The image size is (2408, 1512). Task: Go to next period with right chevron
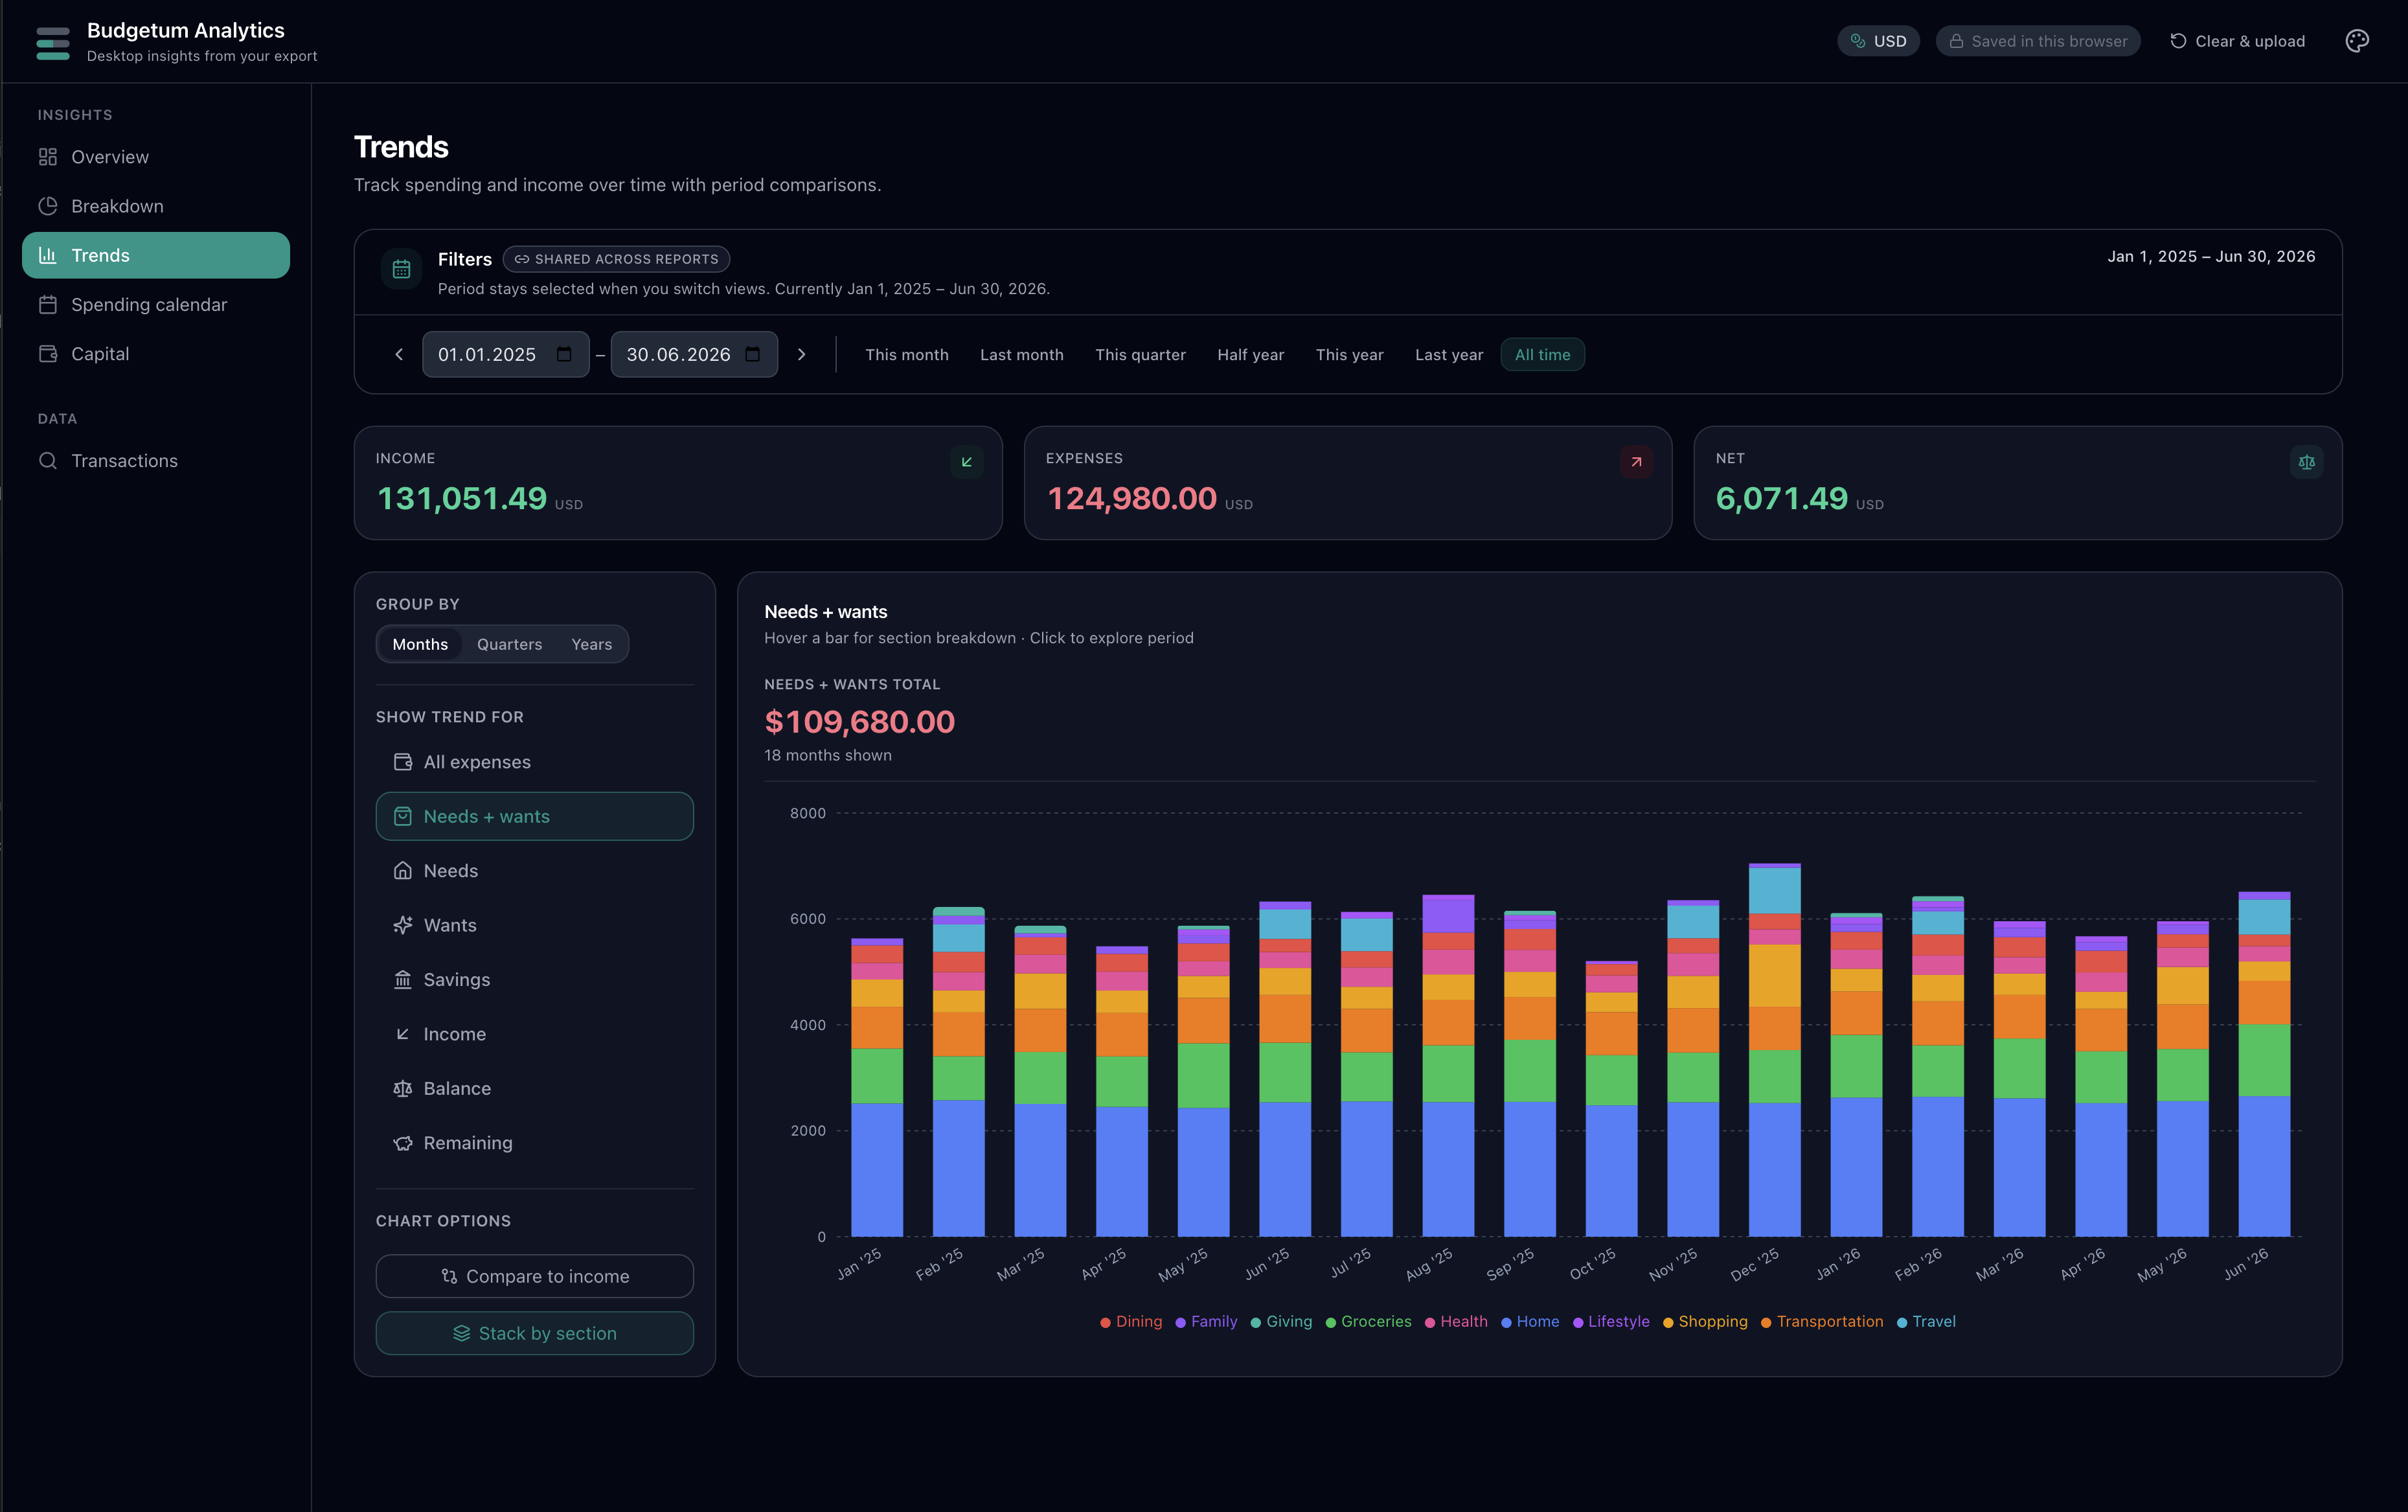click(x=802, y=354)
